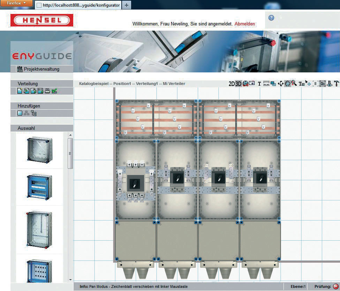Click the hammer tool icon

click(x=337, y=84)
